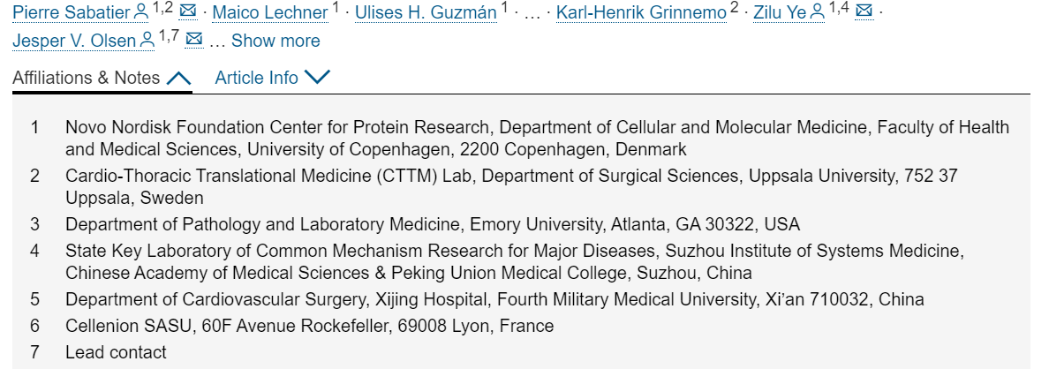This screenshot has width=1049, height=369.
Task: Open Ulises H. Guzmán author link
Action: [426, 12]
